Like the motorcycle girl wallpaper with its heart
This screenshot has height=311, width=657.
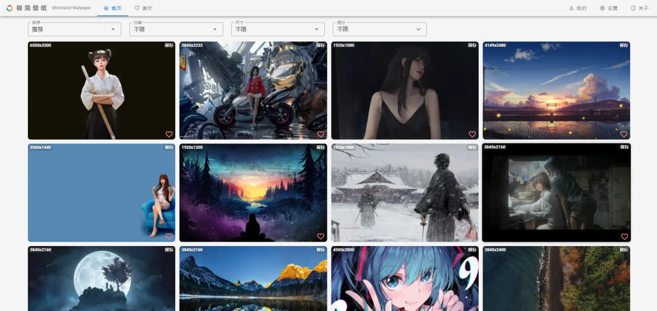[321, 134]
